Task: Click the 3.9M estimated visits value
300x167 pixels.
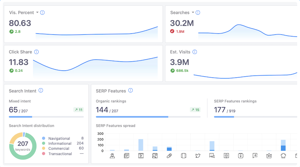Action: click(x=179, y=62)
